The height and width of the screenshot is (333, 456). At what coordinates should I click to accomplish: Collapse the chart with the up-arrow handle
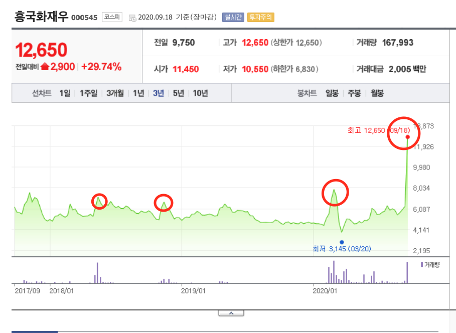pyautogui.click(x=231, y=313)
